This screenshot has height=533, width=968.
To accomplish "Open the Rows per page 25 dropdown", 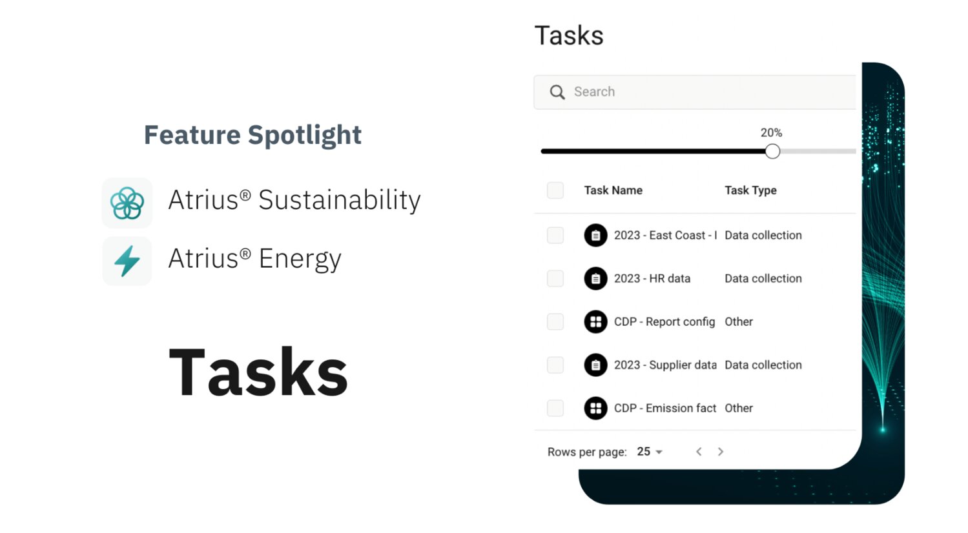I will tap(650, 452).
